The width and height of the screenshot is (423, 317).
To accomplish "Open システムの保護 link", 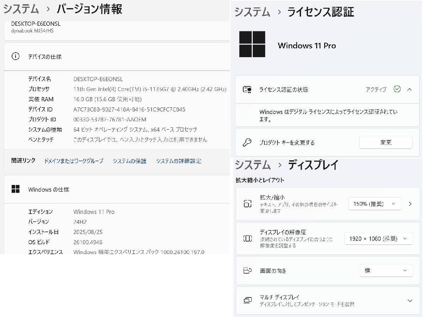I will point(129,161).
